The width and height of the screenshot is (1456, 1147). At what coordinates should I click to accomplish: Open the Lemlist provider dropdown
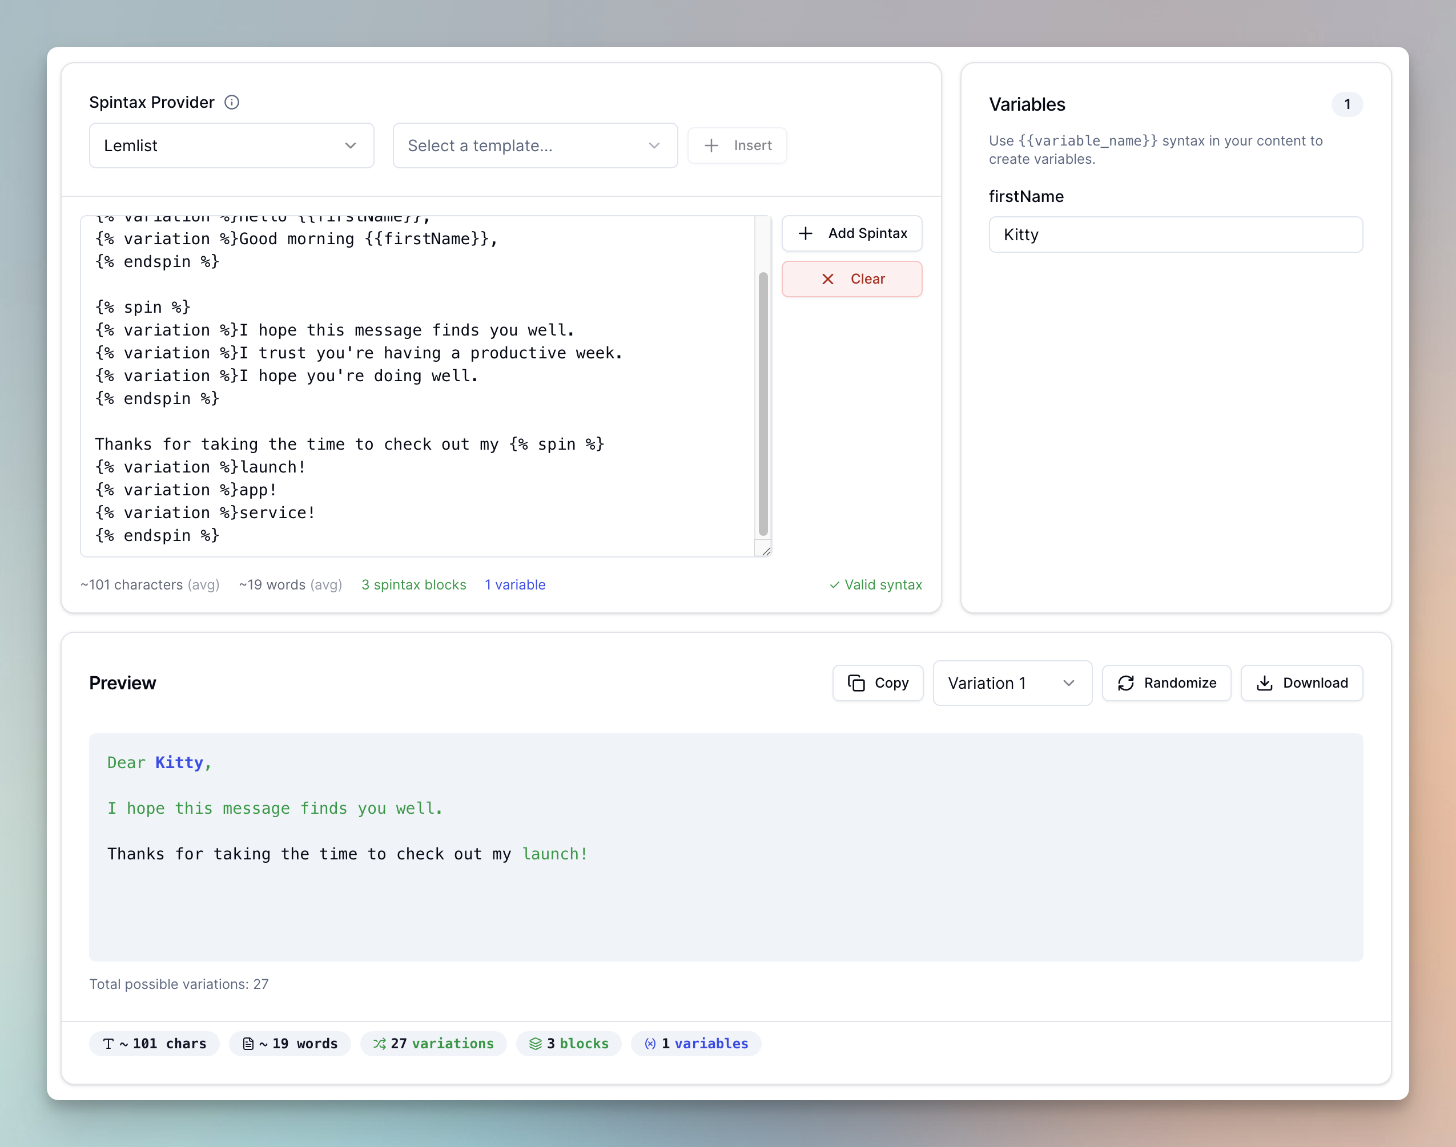pos(231,146)
